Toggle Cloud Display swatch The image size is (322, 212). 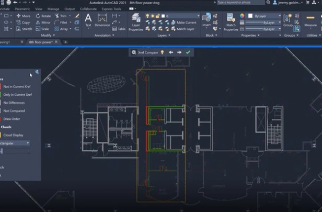point(0,135)
